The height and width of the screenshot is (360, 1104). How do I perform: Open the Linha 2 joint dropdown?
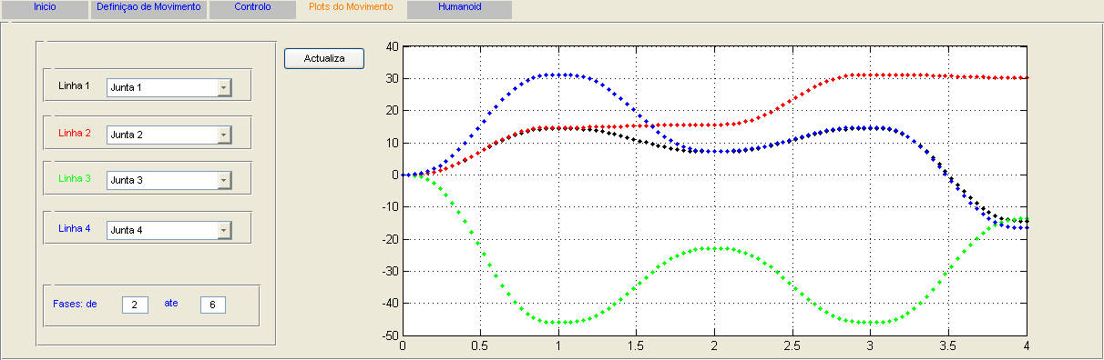pos(169,135)
